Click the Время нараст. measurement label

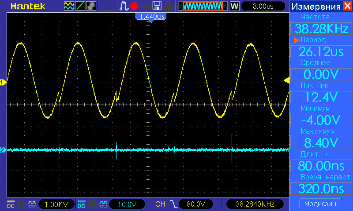tap(326, 177)
